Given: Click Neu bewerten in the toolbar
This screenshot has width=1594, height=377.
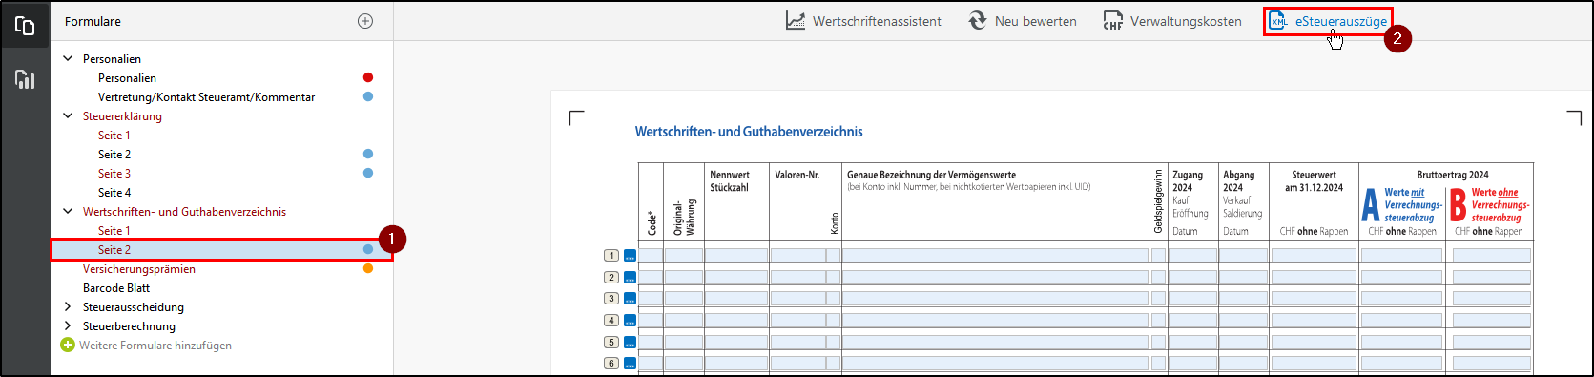Looking at the screenshot, I should pyautogui.click(x=1022, y=21).
